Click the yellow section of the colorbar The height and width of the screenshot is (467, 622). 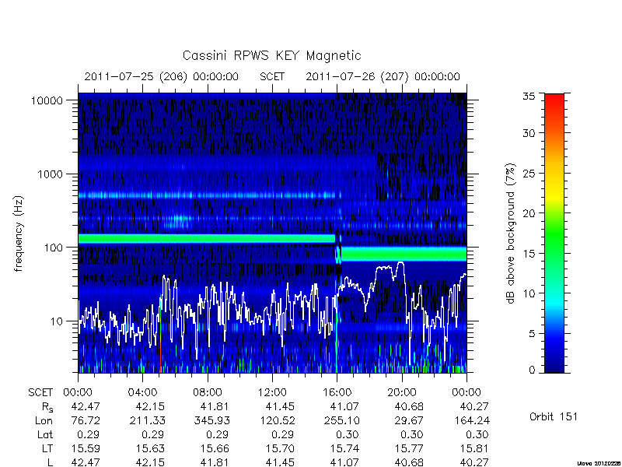pos(554,195)
